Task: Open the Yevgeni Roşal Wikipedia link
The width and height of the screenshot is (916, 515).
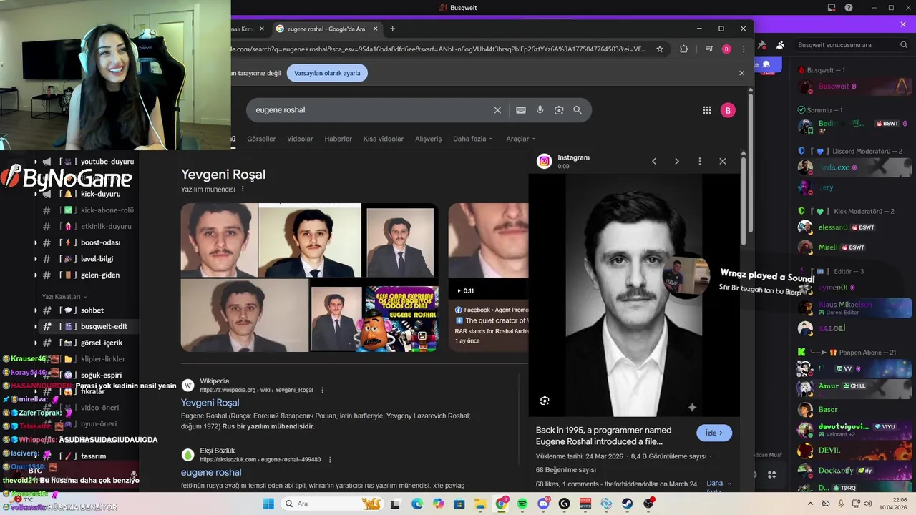Action: pyautogui.click(x=210, y=403)
